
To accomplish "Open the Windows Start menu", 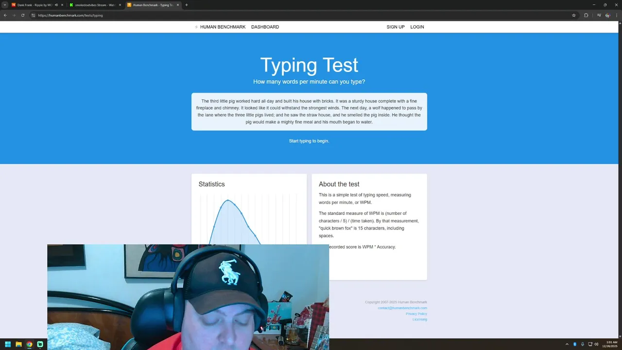I will click(x=8, y=344).
